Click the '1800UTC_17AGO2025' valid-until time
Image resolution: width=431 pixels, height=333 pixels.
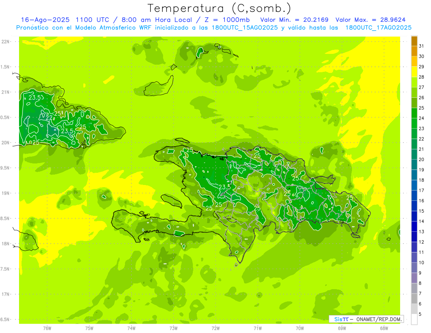[x=378, y=28]
